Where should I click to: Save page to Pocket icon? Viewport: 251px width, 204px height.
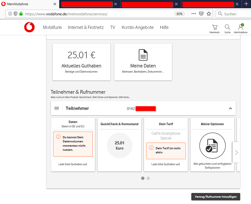coord(201,14)
